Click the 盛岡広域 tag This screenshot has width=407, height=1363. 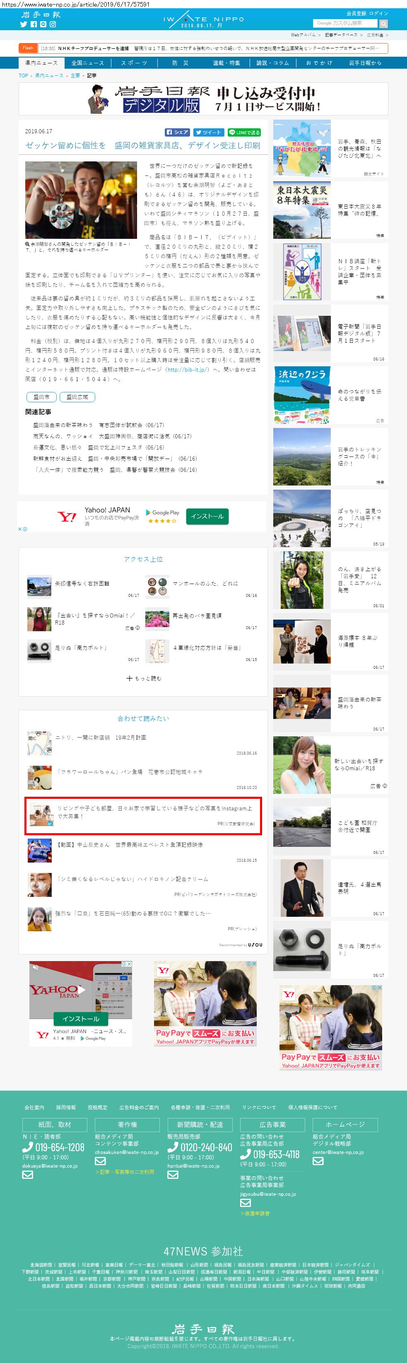click(77, 397)
